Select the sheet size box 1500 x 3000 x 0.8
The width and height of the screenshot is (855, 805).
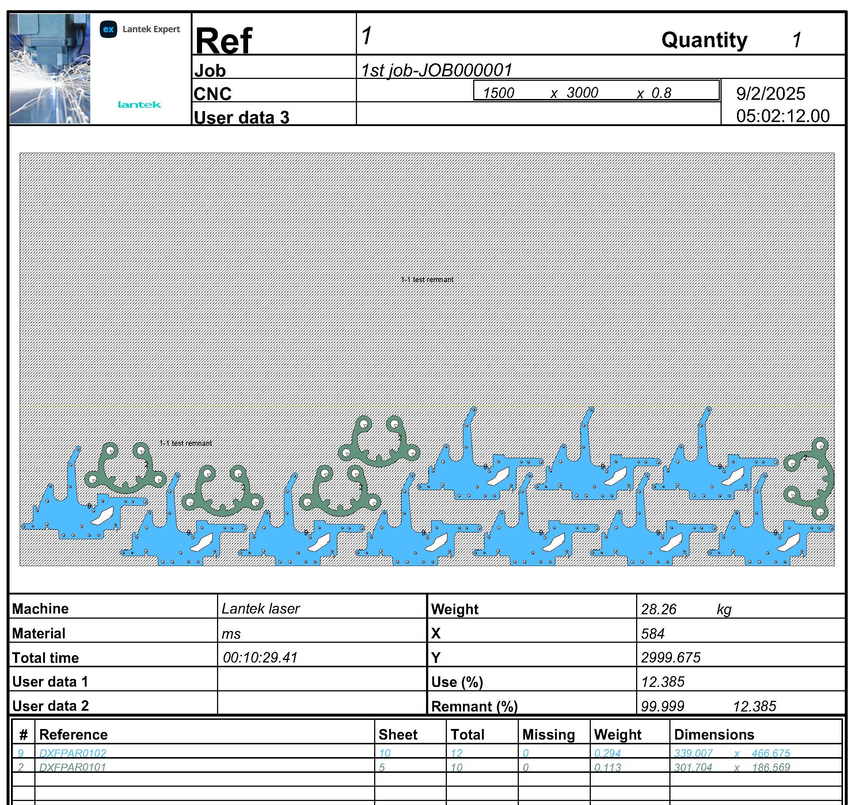pyautogui.click(x=596, y=91)
